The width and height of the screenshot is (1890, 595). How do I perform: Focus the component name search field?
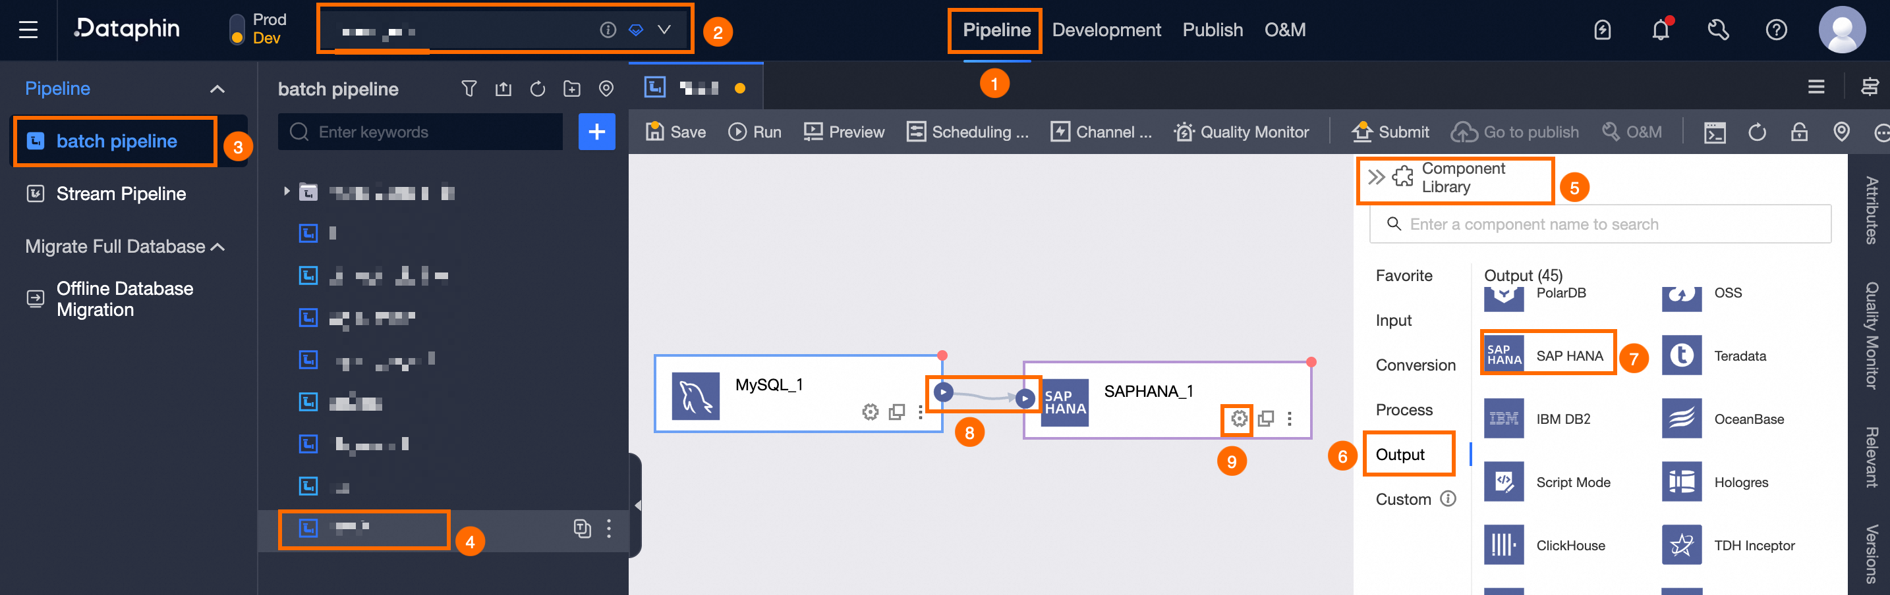tap(1599, 224)
